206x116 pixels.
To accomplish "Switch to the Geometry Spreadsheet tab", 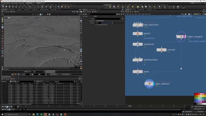I will (x=6, y=77).
